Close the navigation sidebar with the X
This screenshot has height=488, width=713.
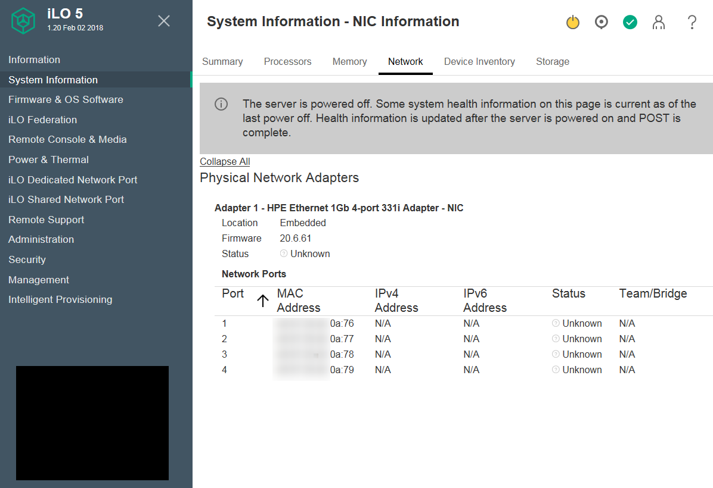(x=164, y=21)
